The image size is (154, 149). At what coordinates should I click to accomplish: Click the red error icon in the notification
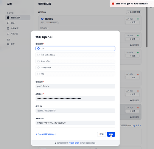pos(113,4)
